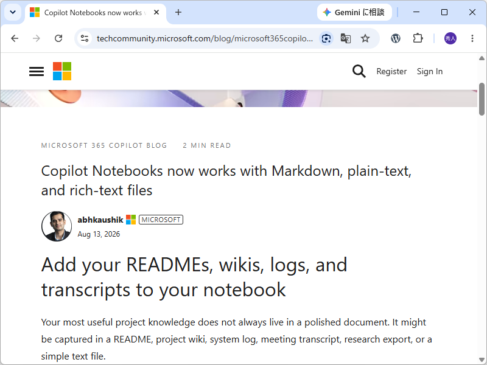The height and width of the screenshot is (365, 487).
Task: Open the Extensions puzzle icon
Action: point(418,38)
